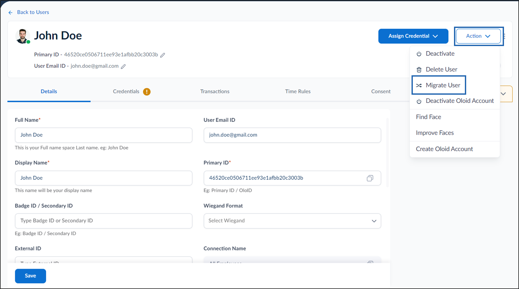This screenshot has height=289, width=519.
Task: Click John Doe's profile avatar
Action: tap(23, 36)
